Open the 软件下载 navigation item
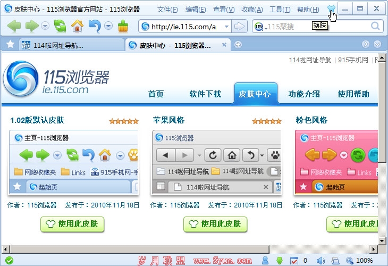This screenshot has height=266, width=388. point(205,94)
